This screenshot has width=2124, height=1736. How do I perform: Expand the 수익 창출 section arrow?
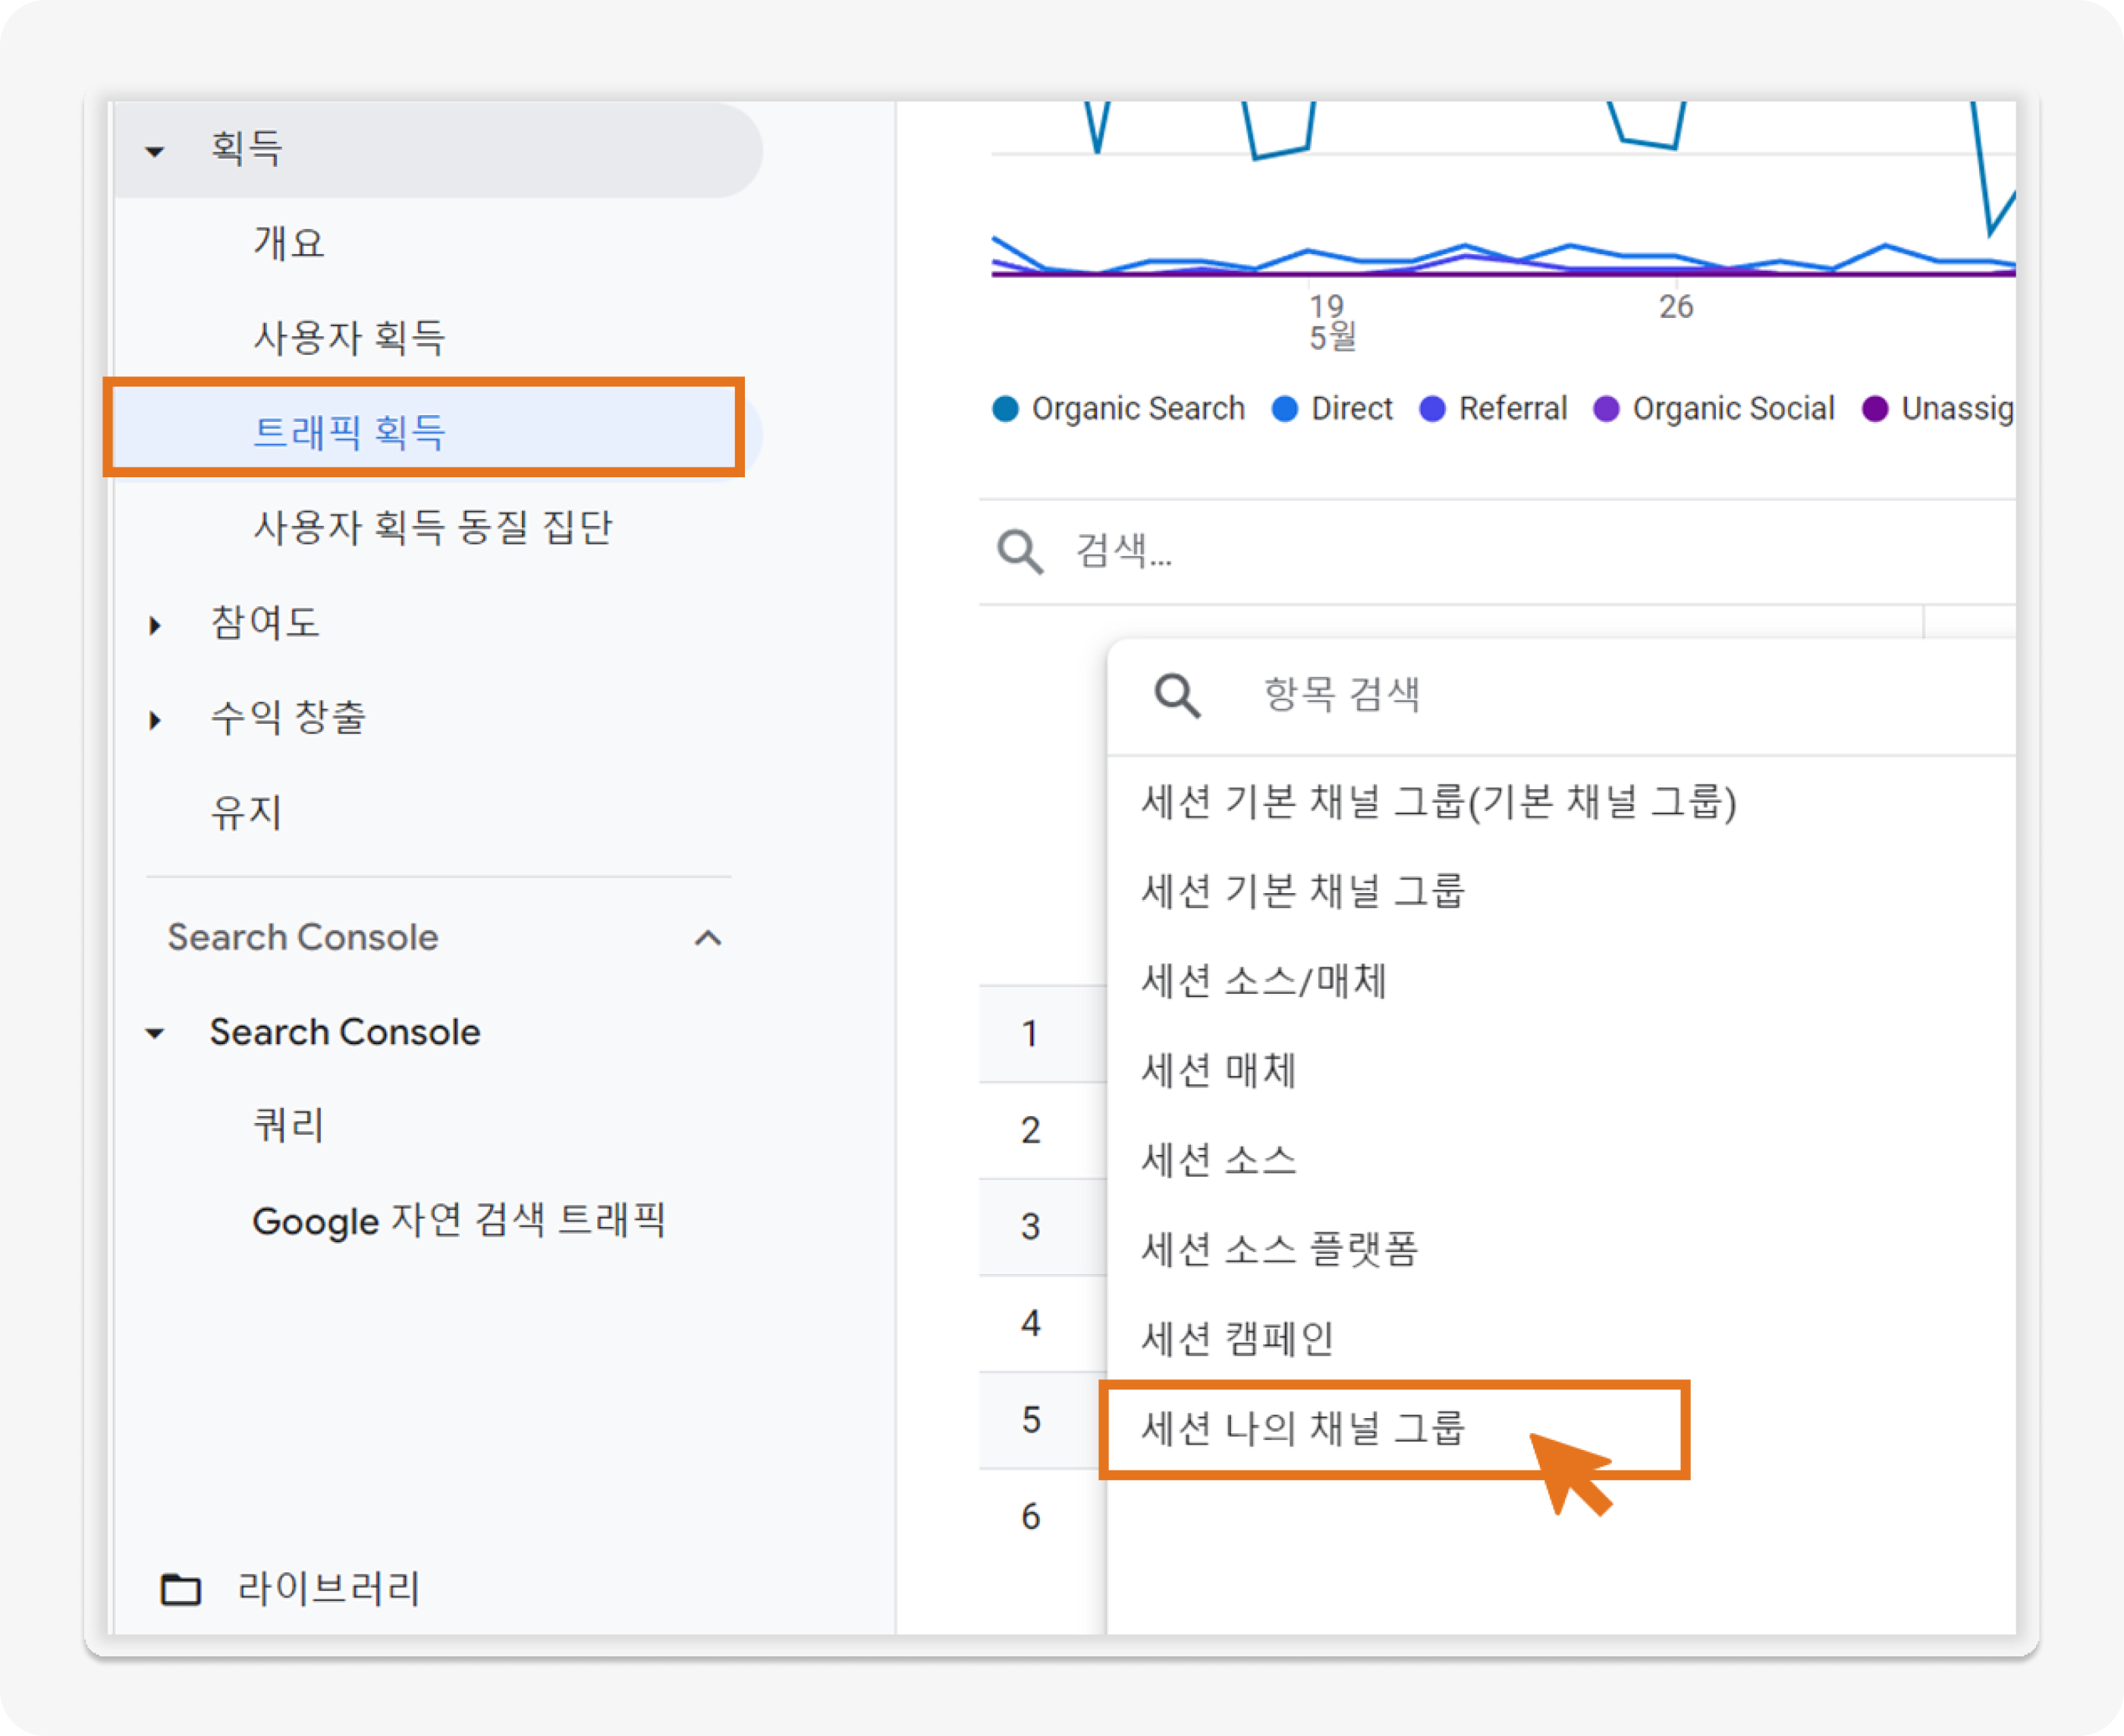[x=155, y=719]
